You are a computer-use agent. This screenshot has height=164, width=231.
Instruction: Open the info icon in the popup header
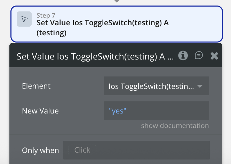tap(183, 55)
